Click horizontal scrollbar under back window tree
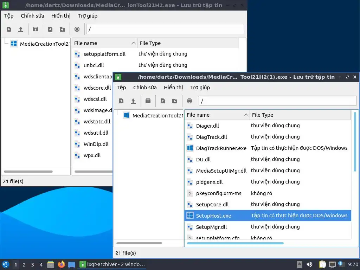Image resolution: width=360 pixels, height=270 pixels. click(x=28, y=172)
